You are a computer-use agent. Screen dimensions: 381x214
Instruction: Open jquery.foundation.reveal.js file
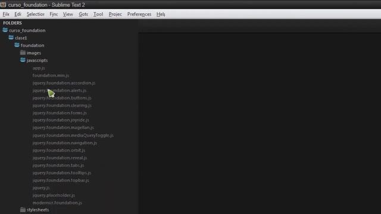pos(60,158)
